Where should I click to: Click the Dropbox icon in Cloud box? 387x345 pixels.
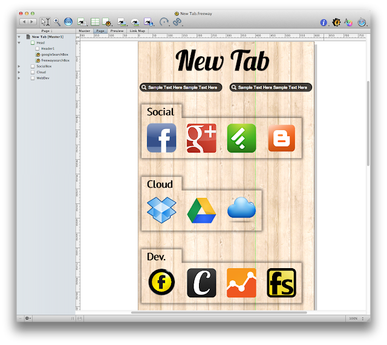(161, 210)
